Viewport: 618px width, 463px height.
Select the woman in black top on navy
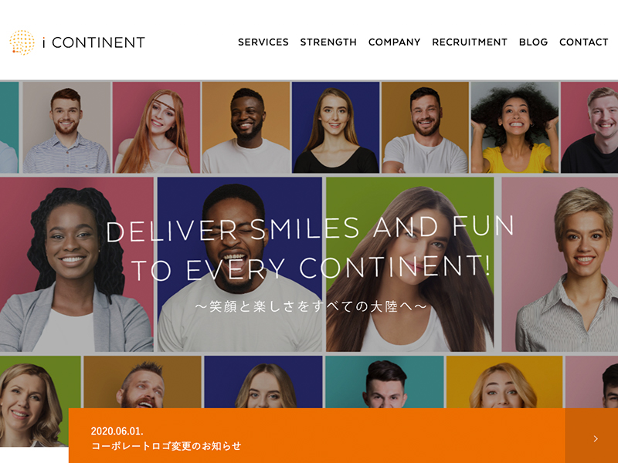click(x=335, y=127)
